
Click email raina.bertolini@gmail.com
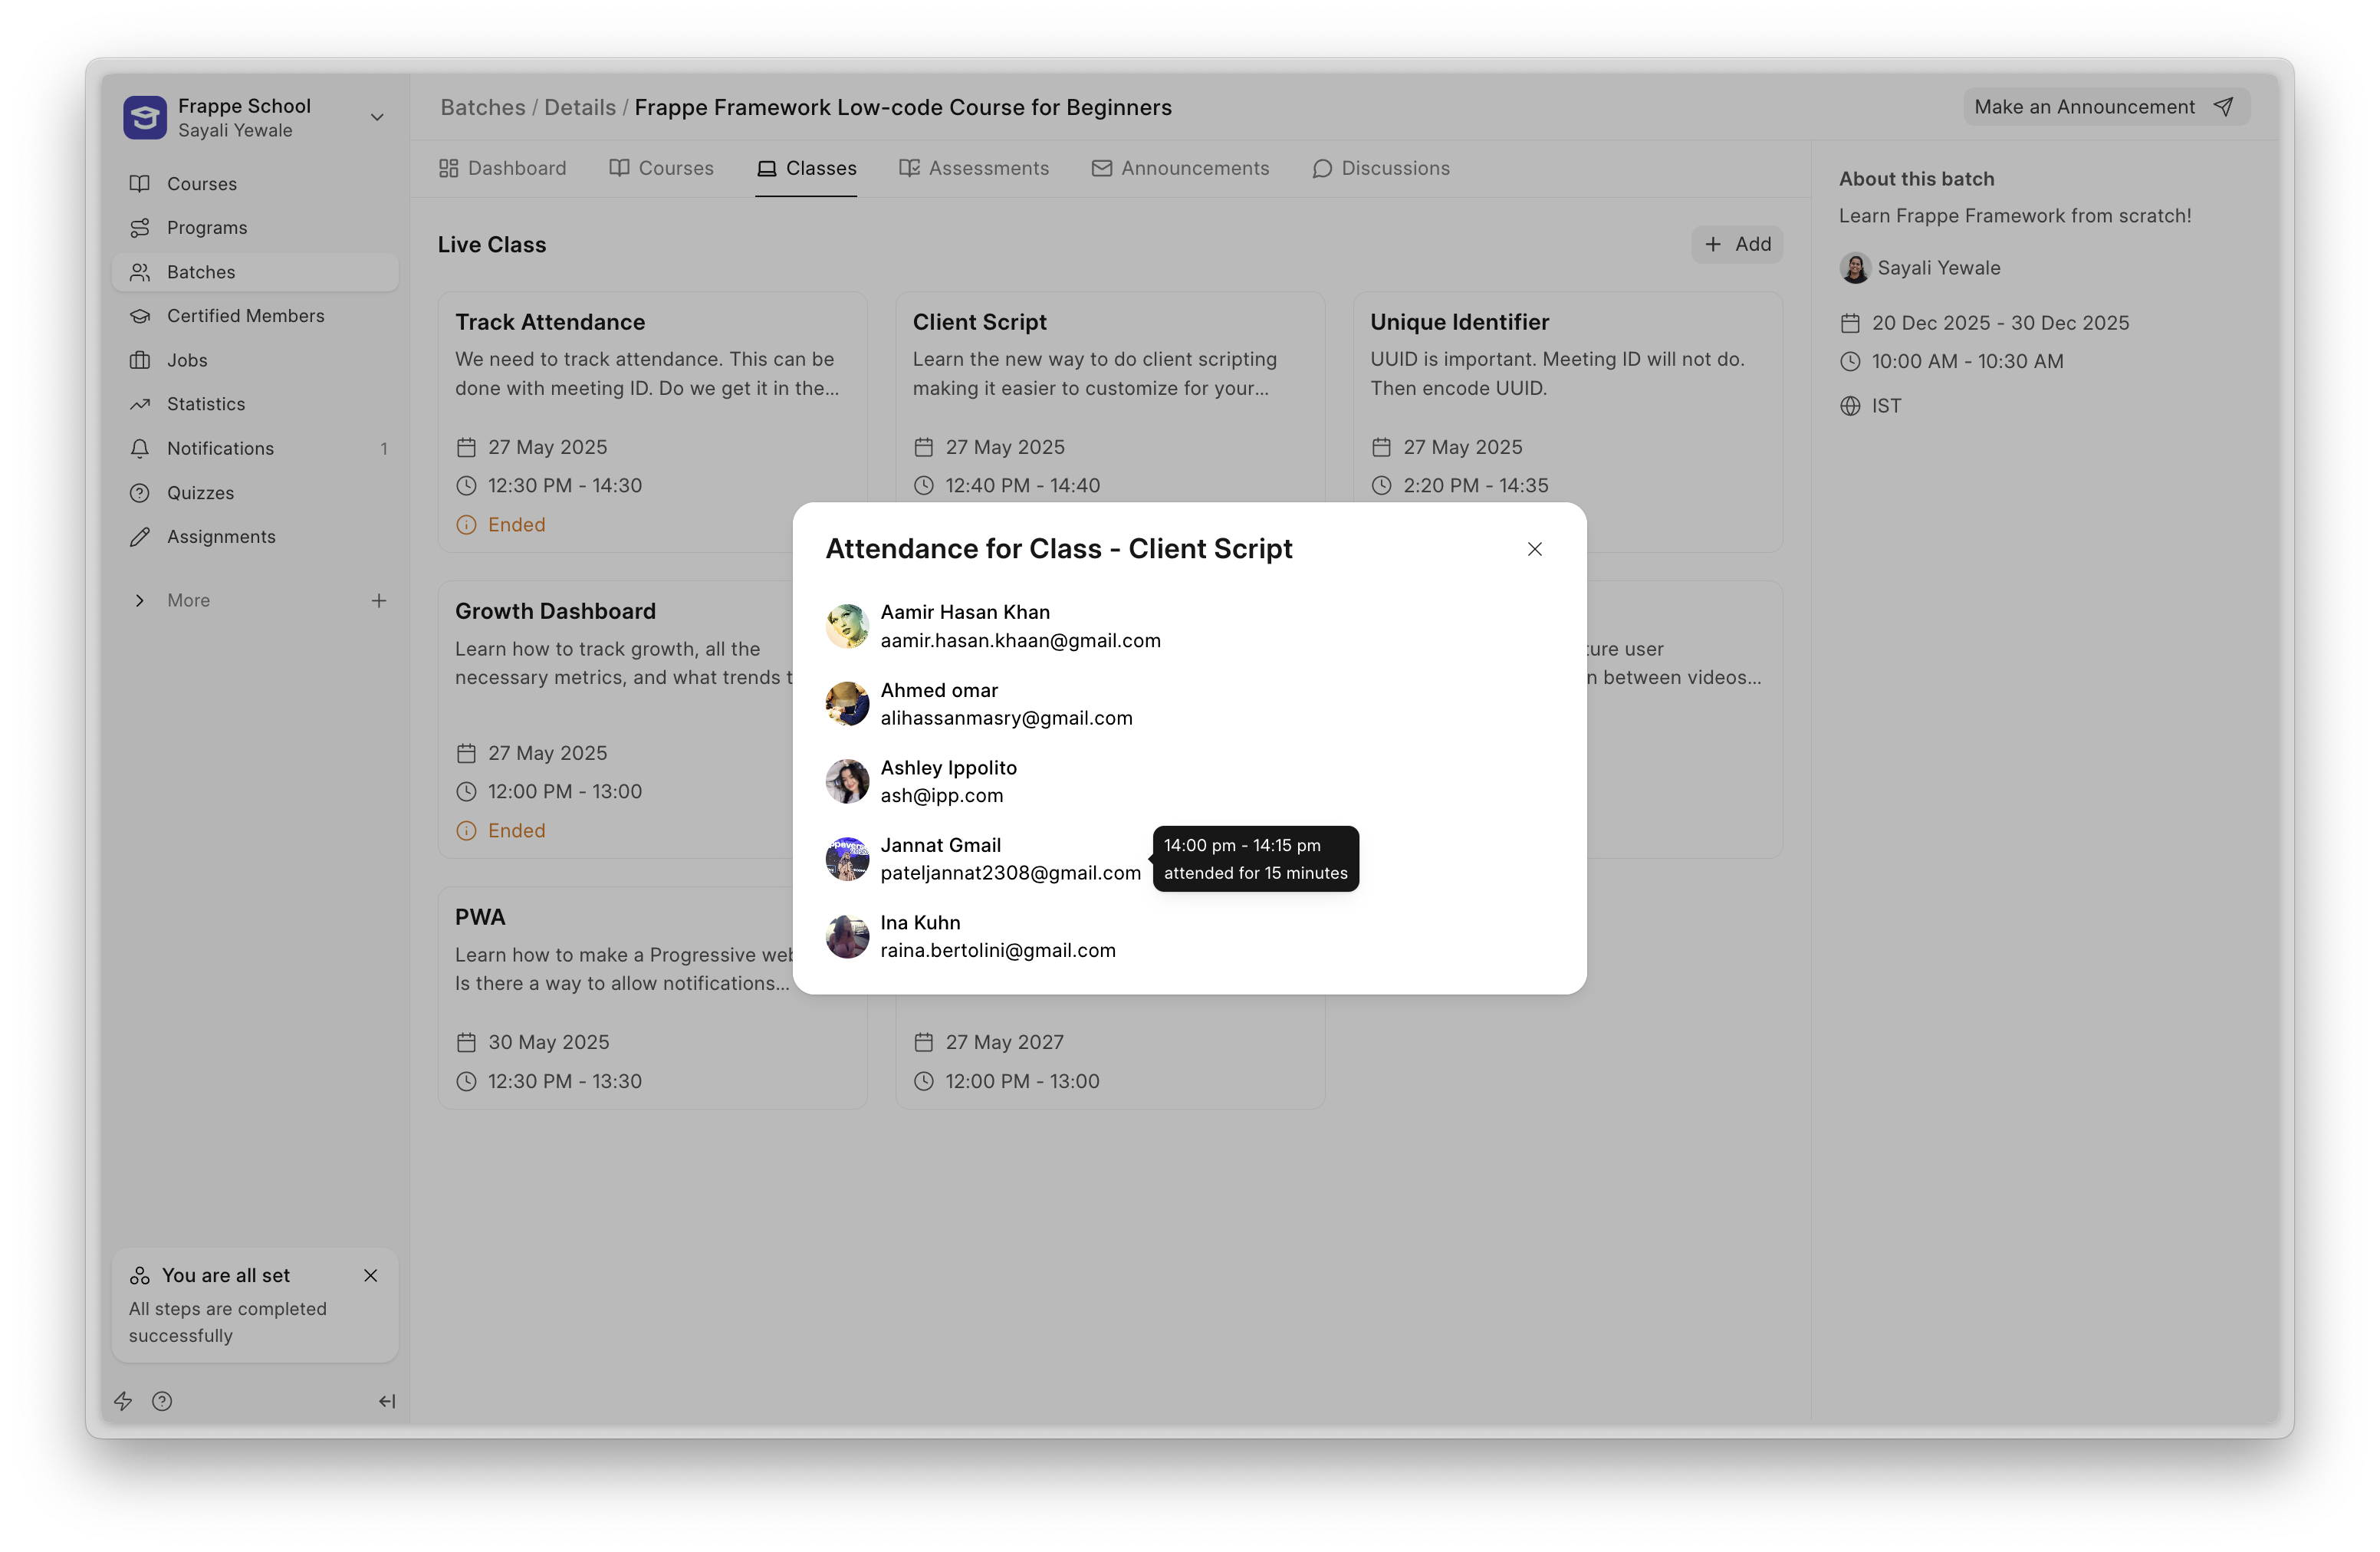[997, 950]
